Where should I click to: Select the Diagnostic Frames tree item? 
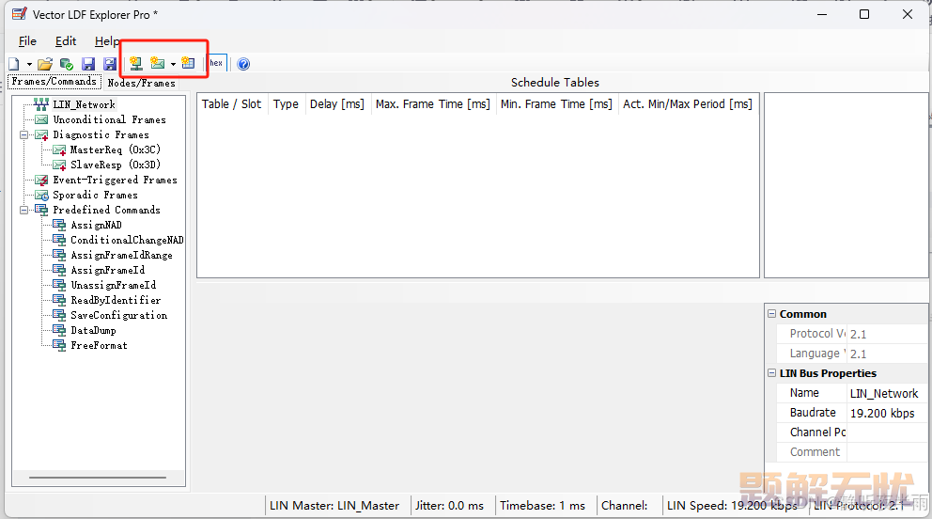pos(101,135)
